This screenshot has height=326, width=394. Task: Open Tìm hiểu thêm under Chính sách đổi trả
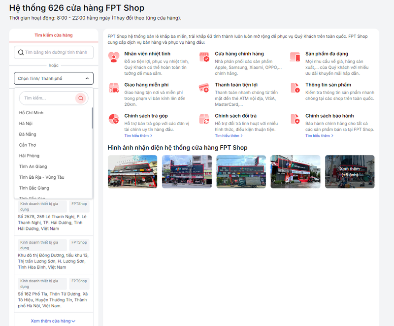pos(229,135)
